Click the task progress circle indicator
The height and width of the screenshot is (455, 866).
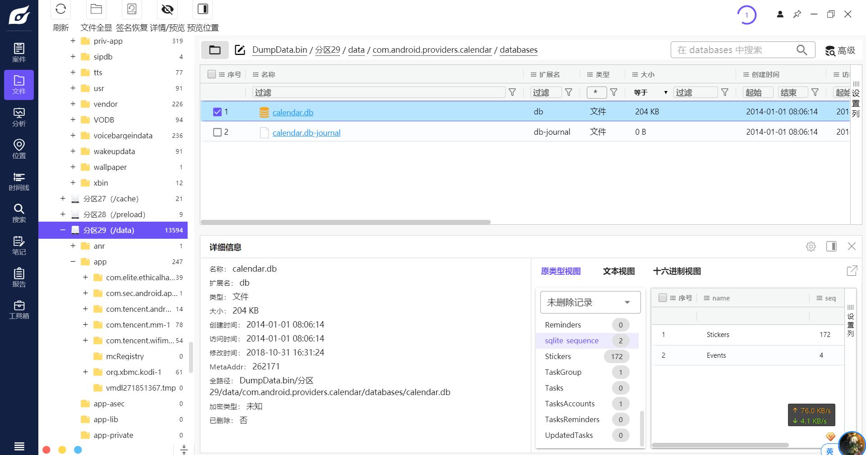click(746, 15)
